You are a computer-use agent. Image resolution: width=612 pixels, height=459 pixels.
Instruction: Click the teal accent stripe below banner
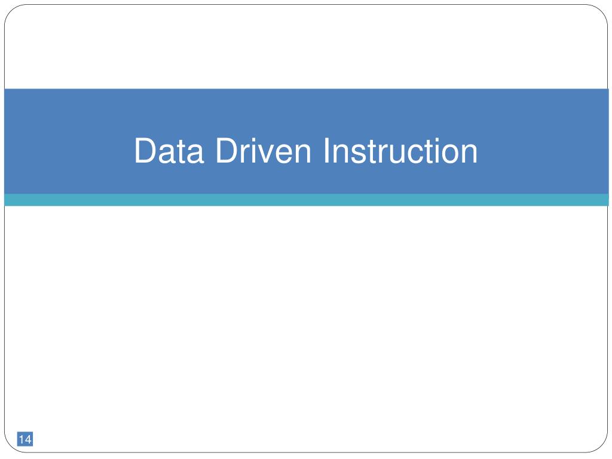tap(307, 200)
